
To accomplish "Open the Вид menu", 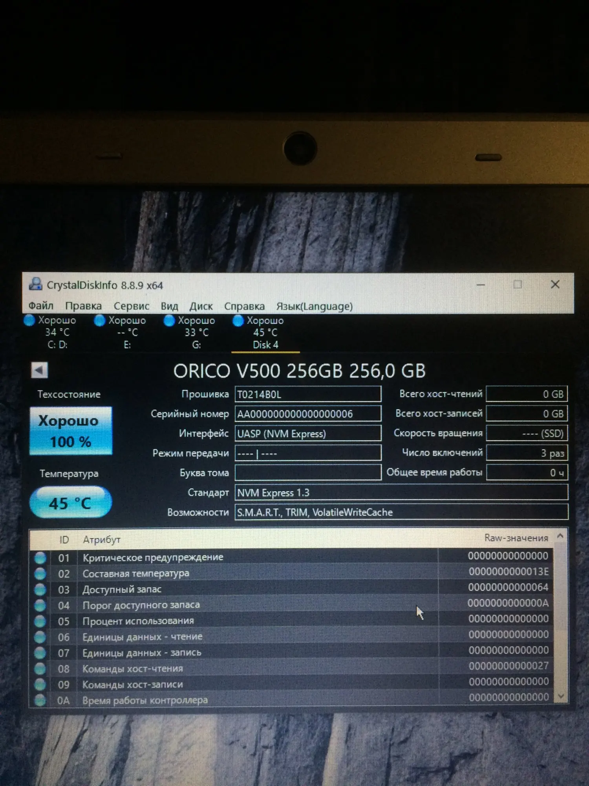I will click(x=170, y=306).
